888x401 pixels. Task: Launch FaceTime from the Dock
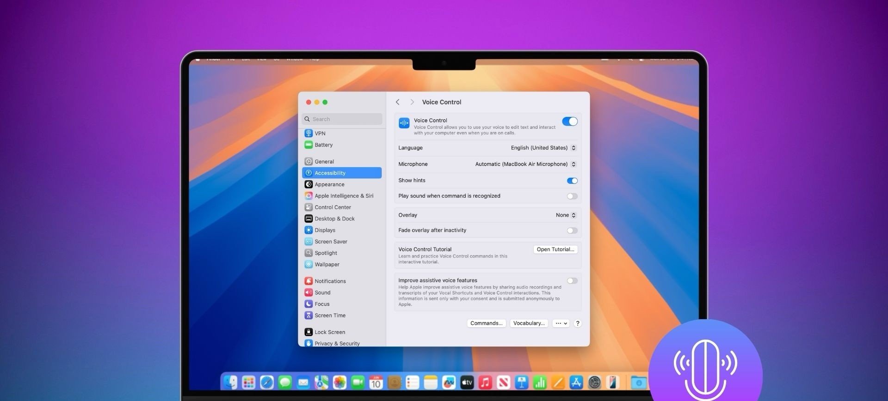click(x=358, y=382)
